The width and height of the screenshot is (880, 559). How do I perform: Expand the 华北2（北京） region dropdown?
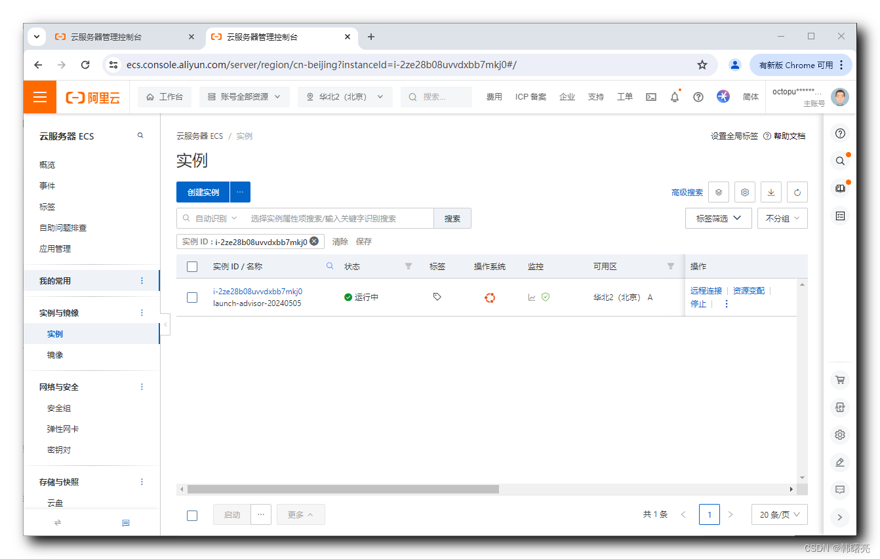(x=345, y=97)
